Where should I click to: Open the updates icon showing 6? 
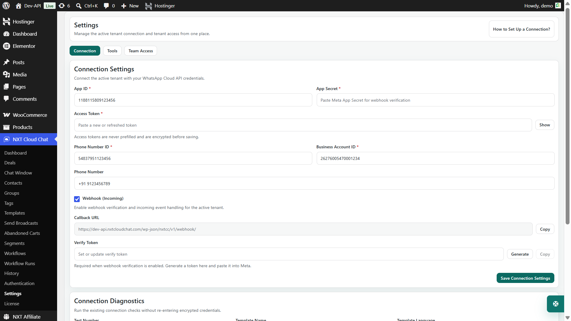(62, 6)
